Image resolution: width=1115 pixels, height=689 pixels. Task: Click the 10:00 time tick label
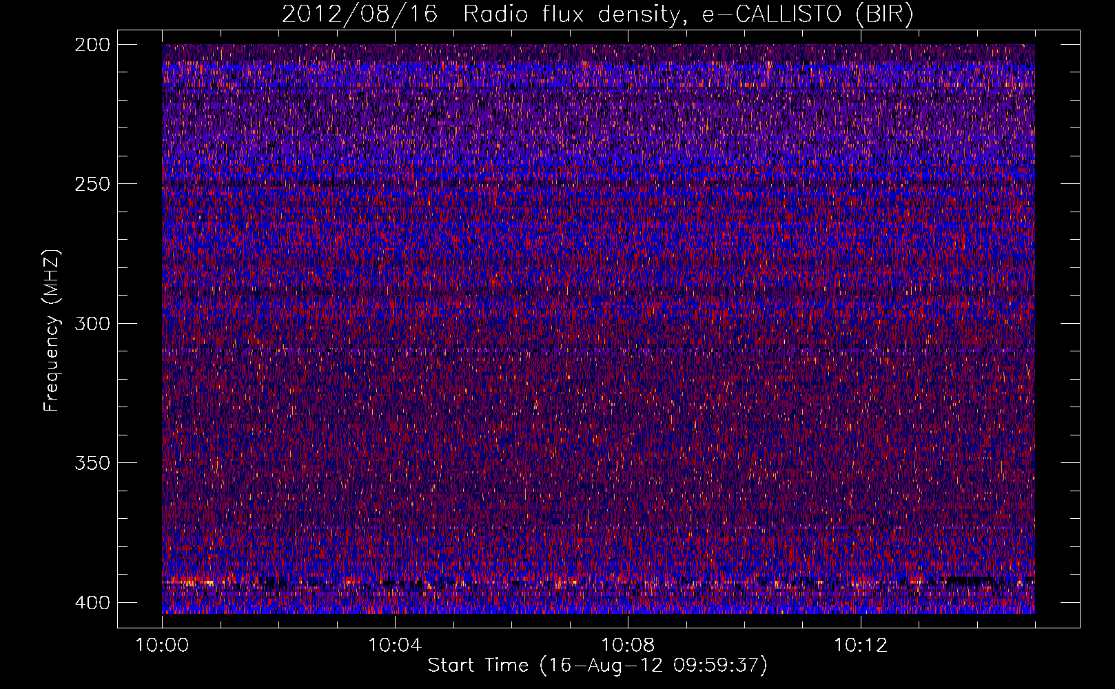(x=162, y=645)
